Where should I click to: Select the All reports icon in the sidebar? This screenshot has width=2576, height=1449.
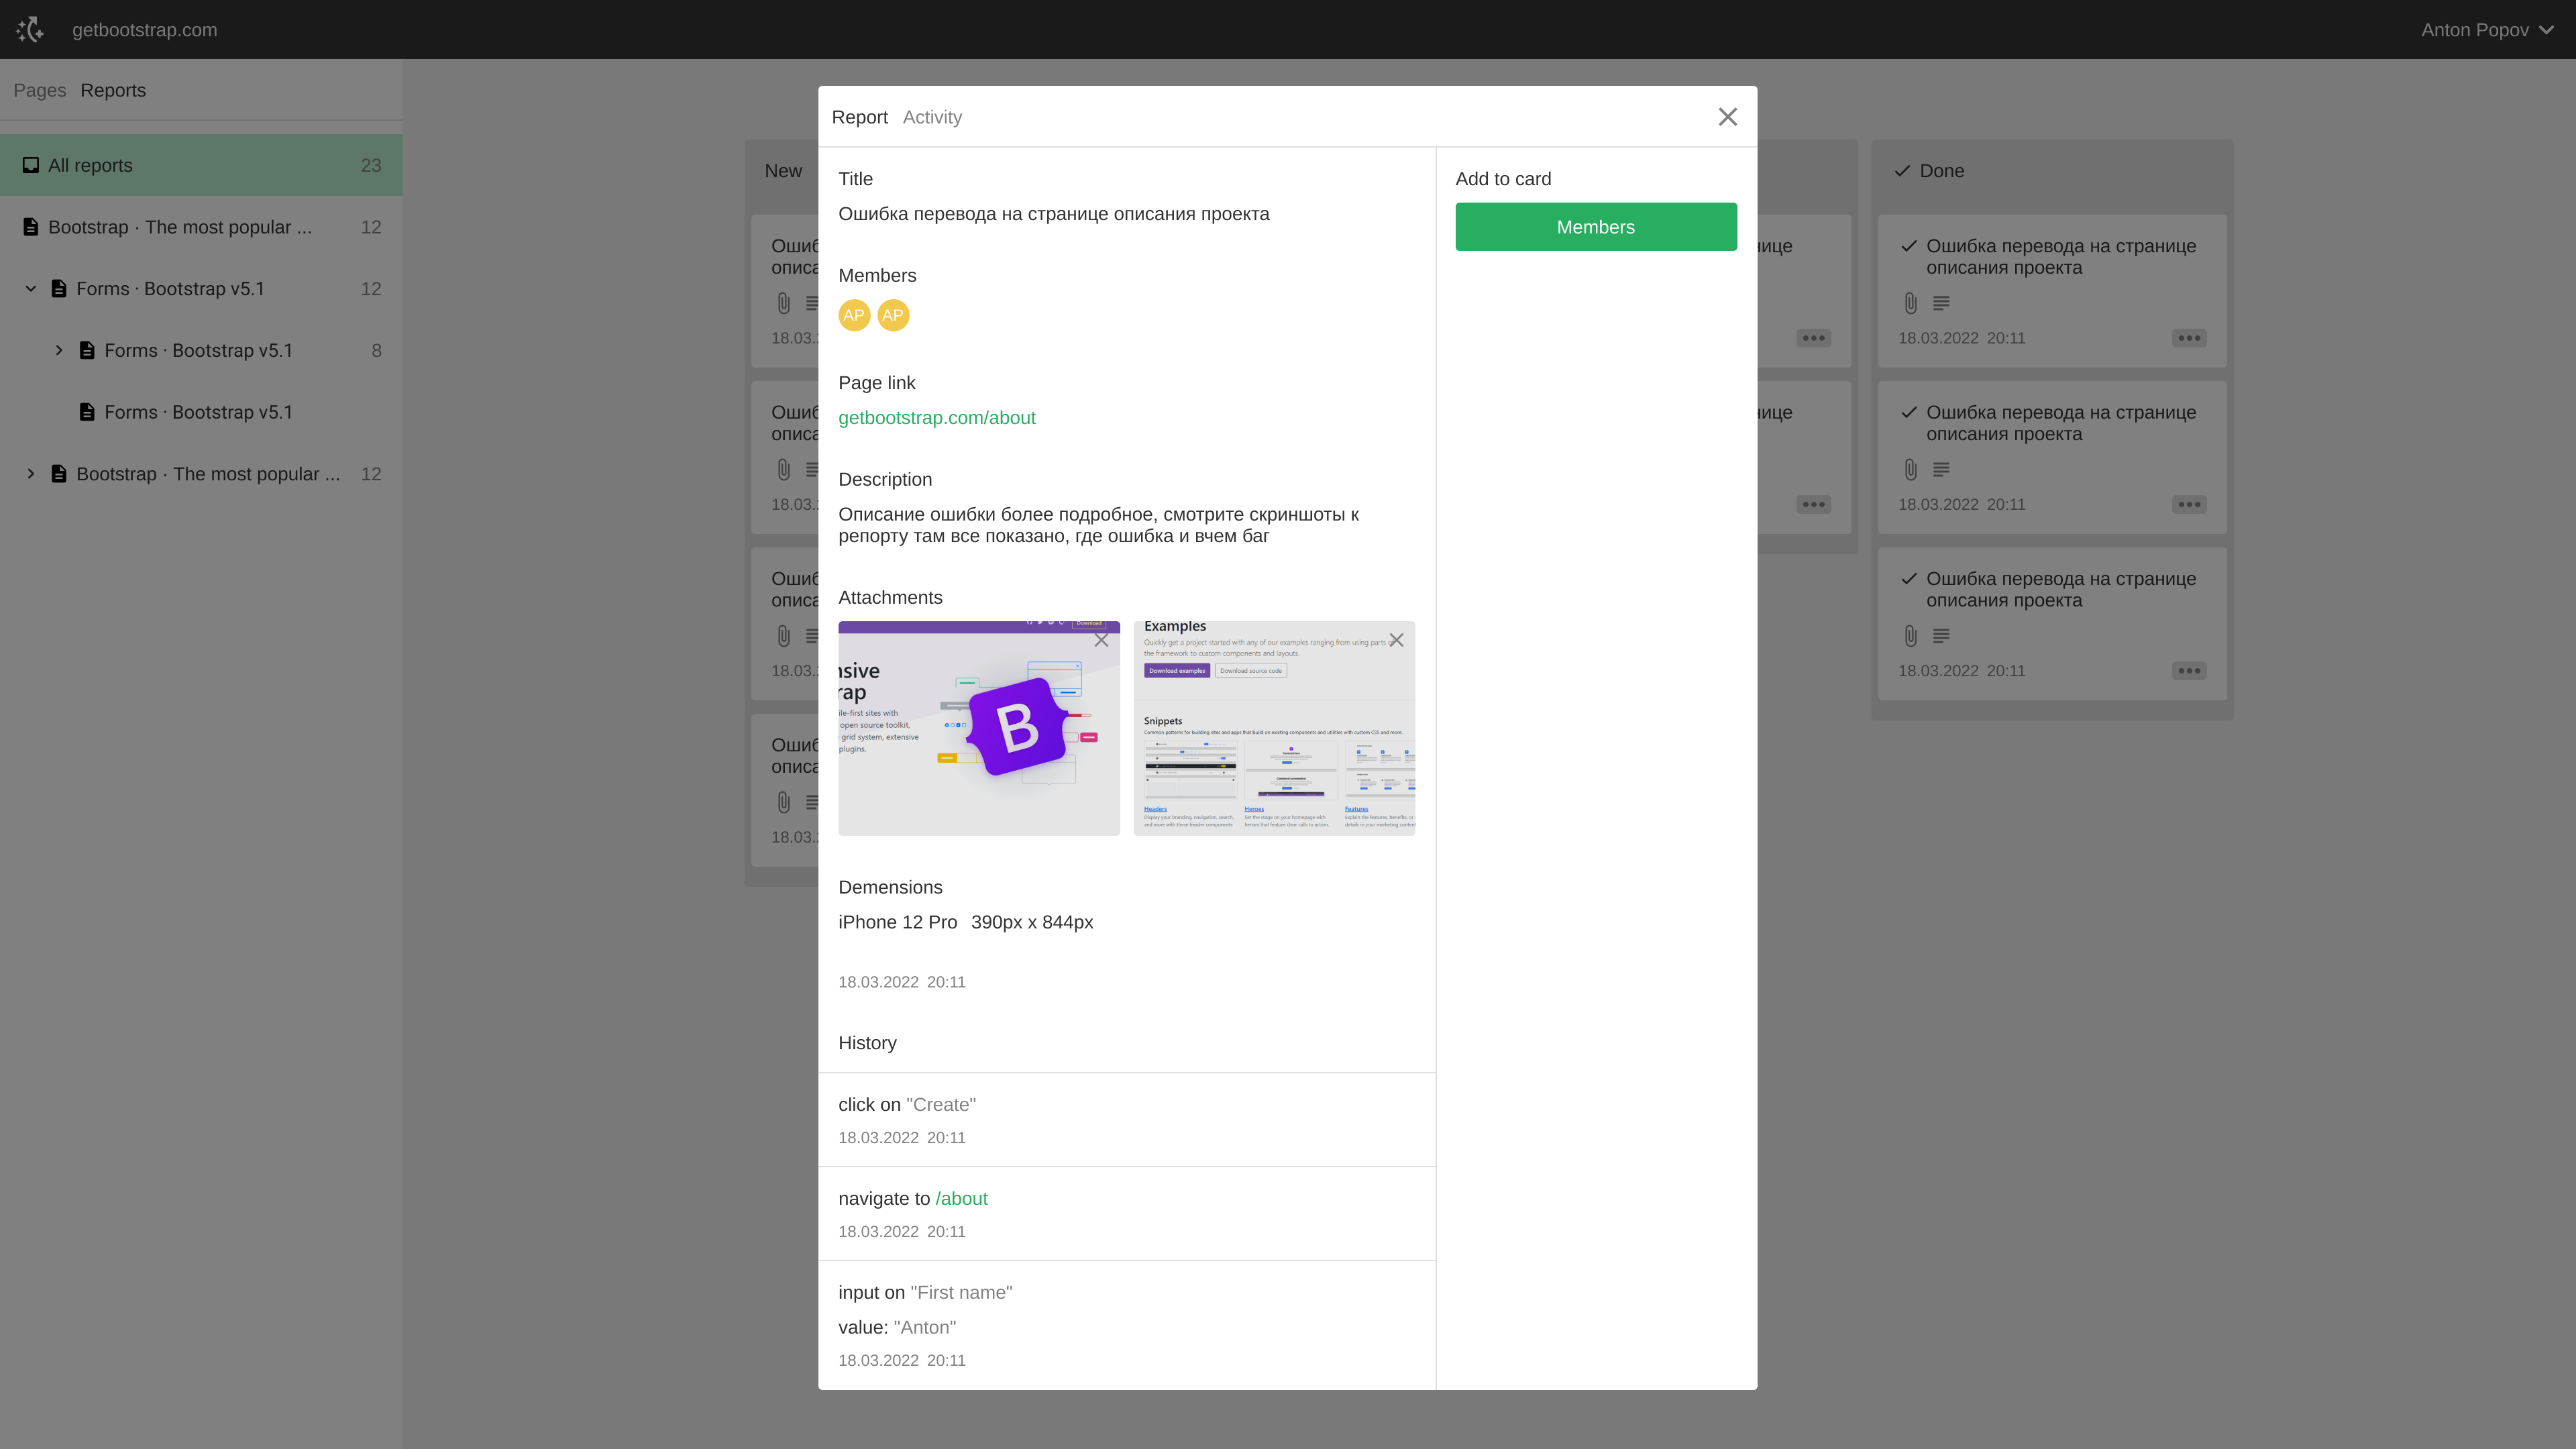click(x=30, y=165)
